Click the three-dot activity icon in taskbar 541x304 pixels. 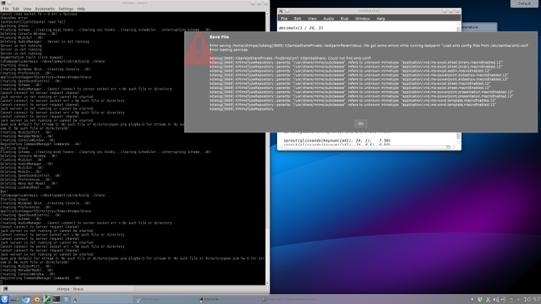click(x=14, y=300)
